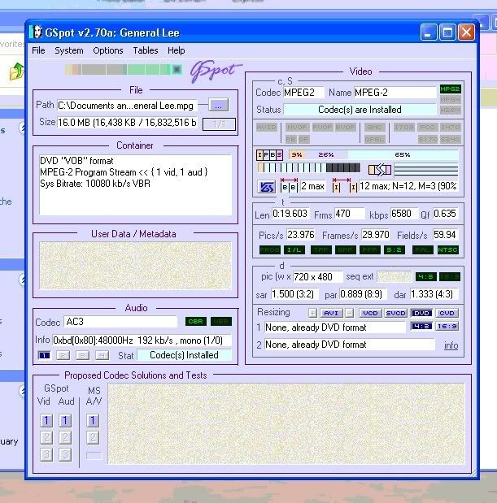Click the audio Codec field showing AC3
497x503 pixels.
click(x=120, y=322)
